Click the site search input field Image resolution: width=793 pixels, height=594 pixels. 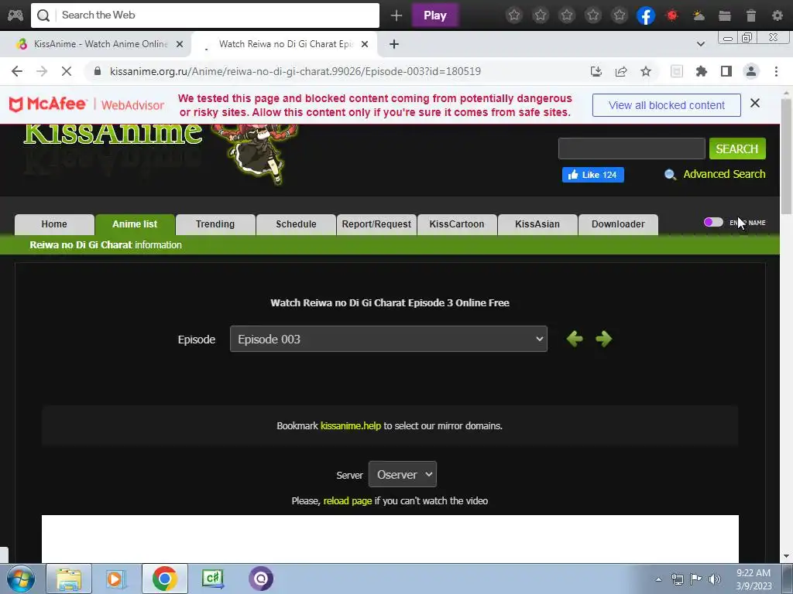pyautogui.click(x=632, y=148)
